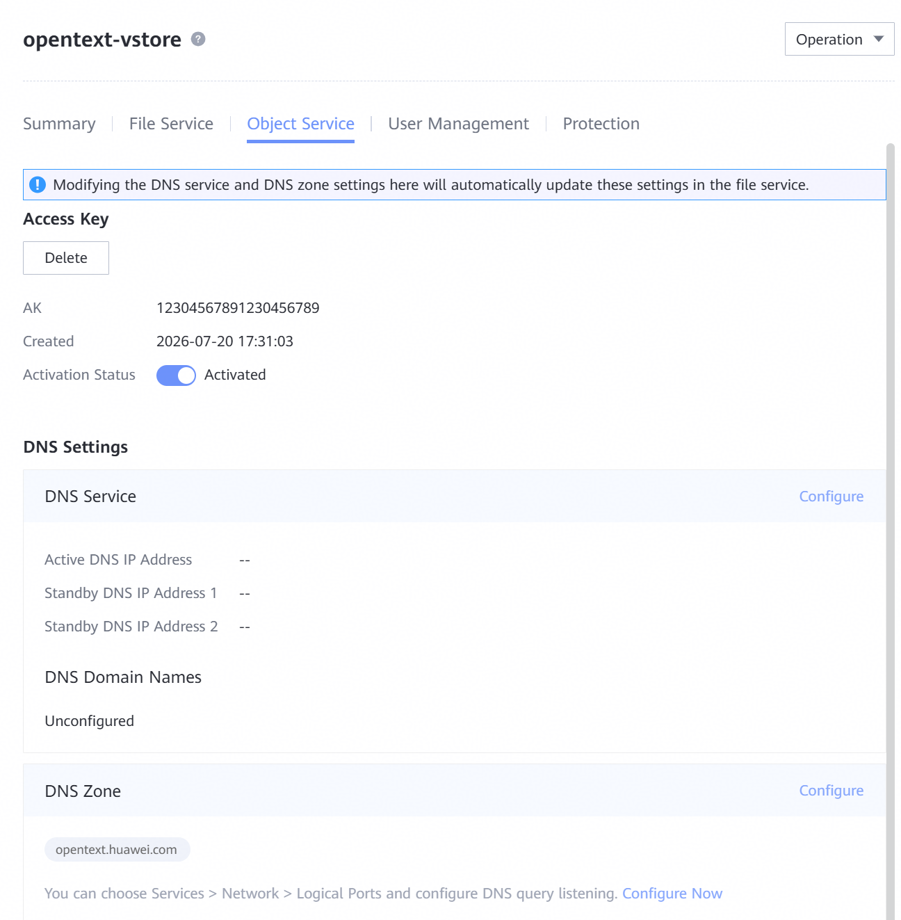Click the vertical page scrollbar

tap(891, 531)
